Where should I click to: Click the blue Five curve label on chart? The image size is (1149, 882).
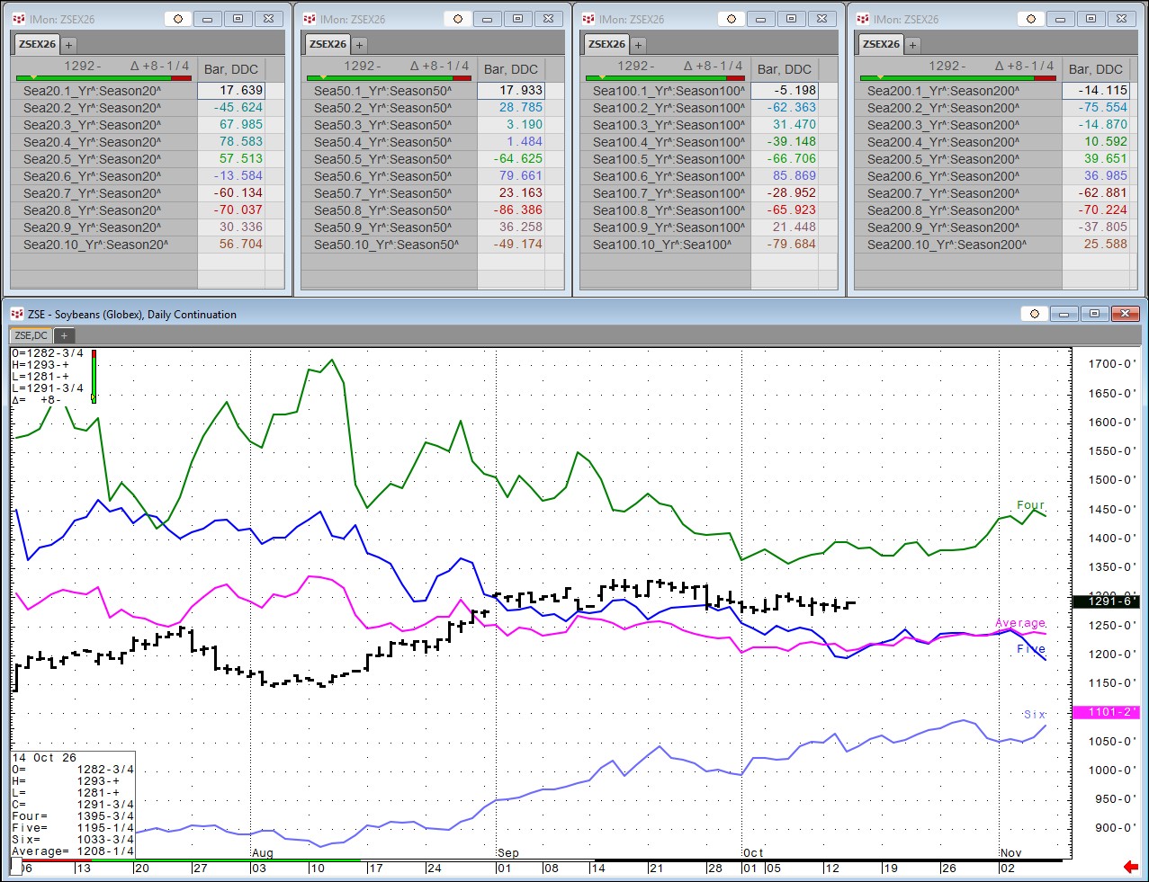pos(1031,649)
